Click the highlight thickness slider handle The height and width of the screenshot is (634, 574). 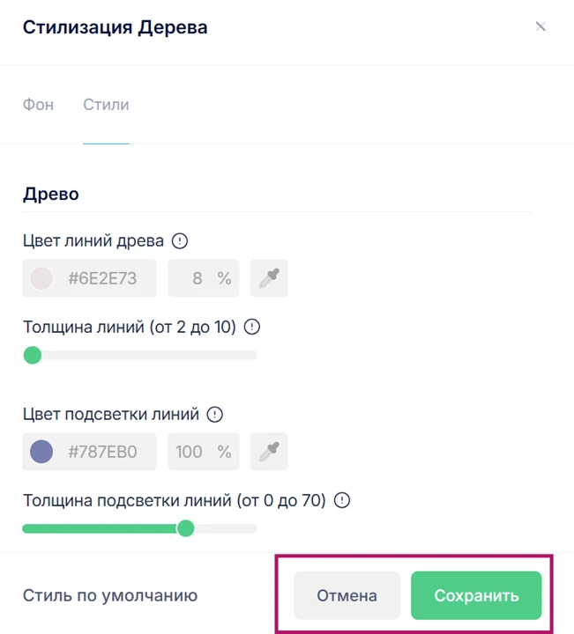[185, 528]
